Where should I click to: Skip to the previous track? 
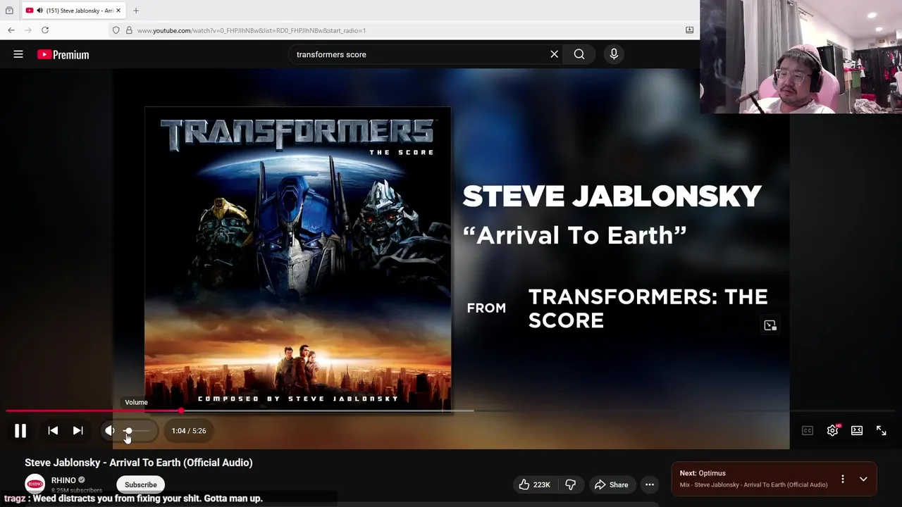pos(53,431)
